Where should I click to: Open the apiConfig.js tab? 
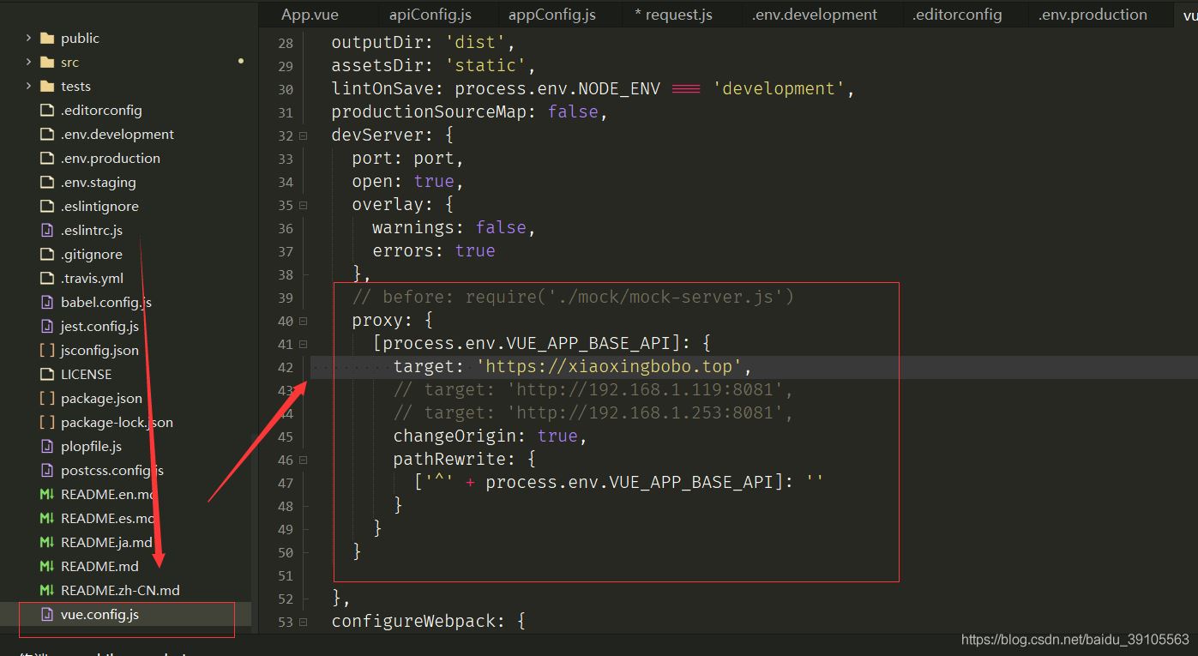tap(430, 15)
